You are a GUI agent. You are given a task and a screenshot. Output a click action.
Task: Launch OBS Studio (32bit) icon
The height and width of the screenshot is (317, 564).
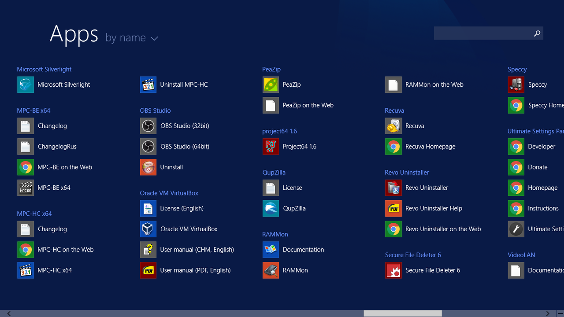coord(148,125)
